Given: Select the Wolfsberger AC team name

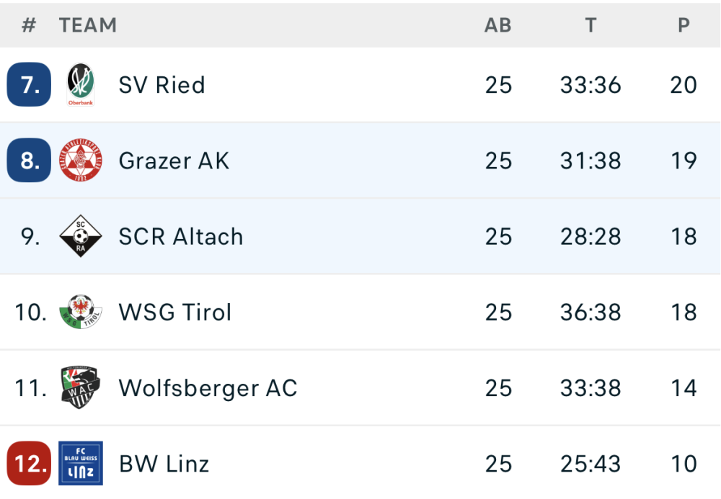Looking at the screenshot, I should 208,388.
